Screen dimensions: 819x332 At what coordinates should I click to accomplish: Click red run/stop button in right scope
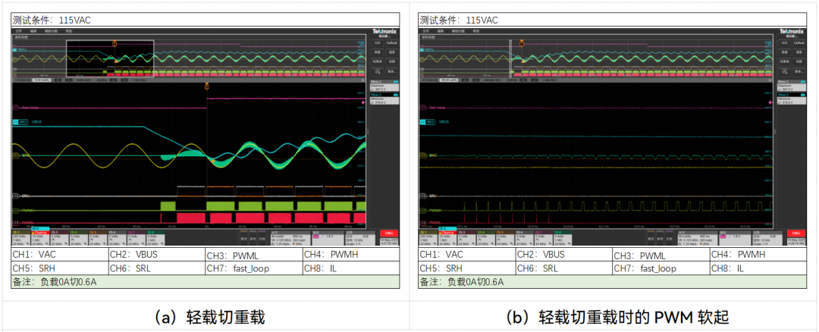pyautogui.click(x=797, y=233)
